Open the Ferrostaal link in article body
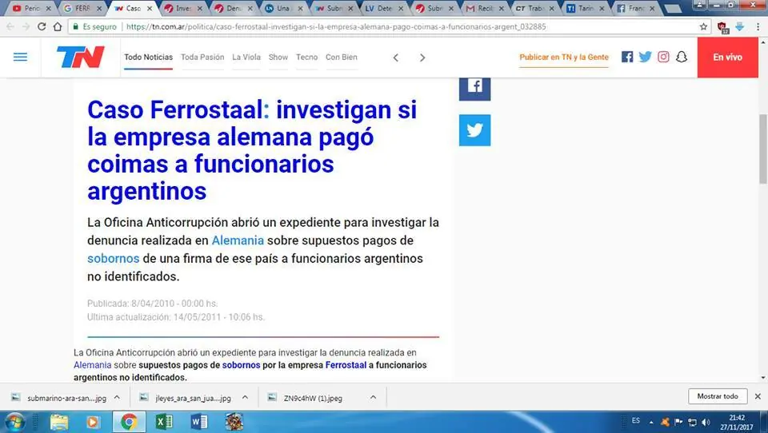This screenshot has height=433, width=768. click(346, 365)
